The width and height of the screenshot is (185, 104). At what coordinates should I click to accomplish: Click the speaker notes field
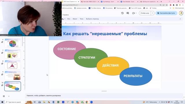pos(104,96)
